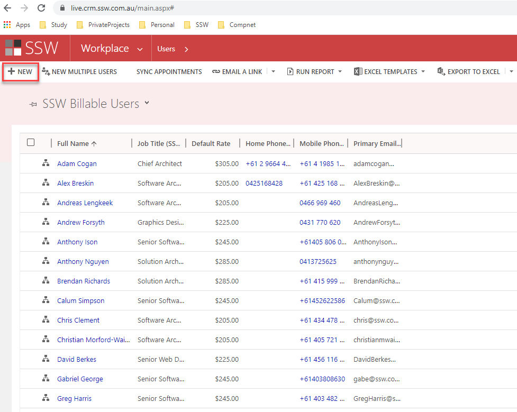Click the user icon in David Berkes row
The width and height of the screenshot is (517, 412).
tap(46, 359)
